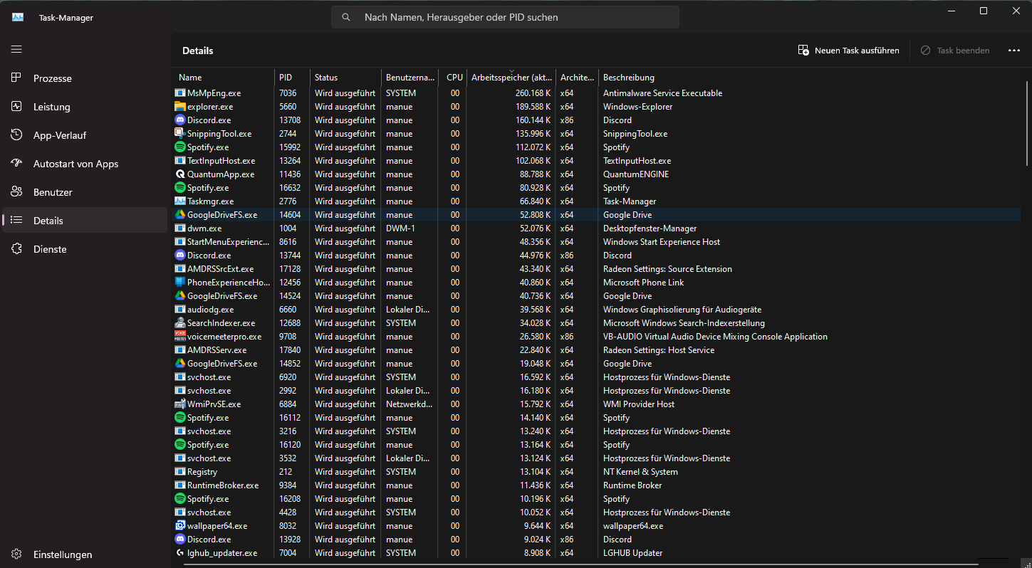Viewport: 1032px width, 568px height.
Task: Select the RuntimeBroker.exe row
Action: [597, 485]
